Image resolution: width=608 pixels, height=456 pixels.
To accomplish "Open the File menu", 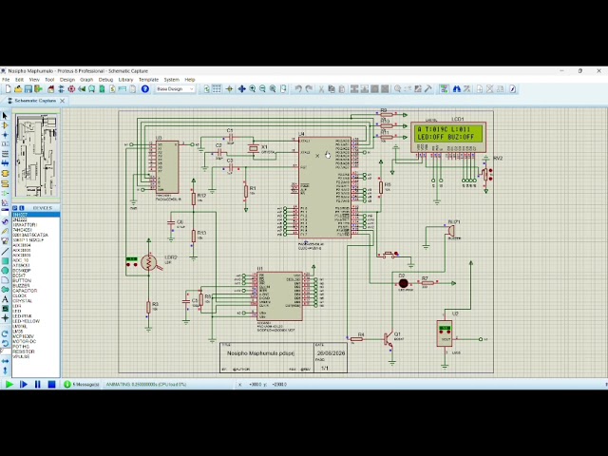I will tap(6, 80).
